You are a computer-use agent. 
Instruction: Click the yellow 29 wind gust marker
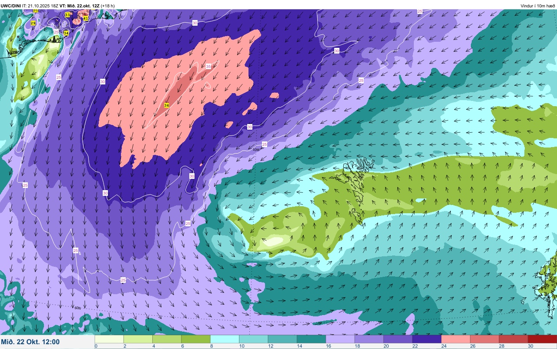tap(33, 23)
